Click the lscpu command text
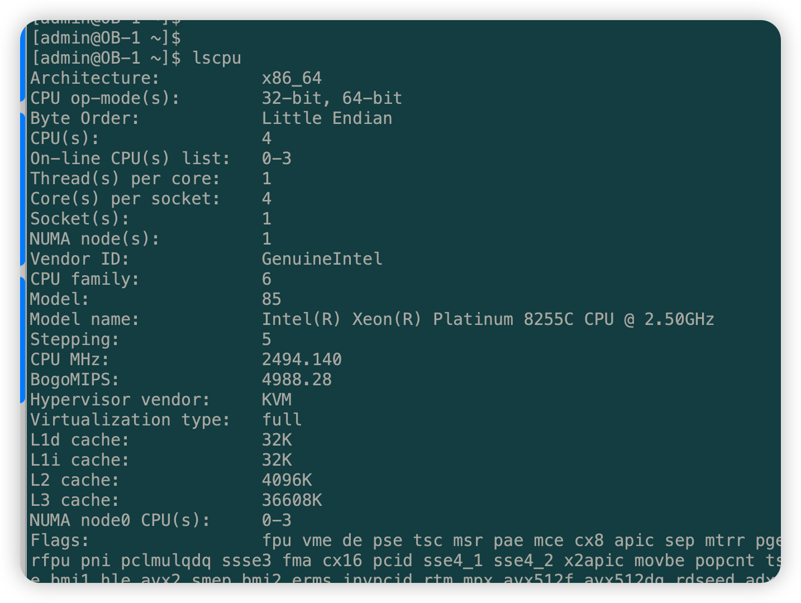Viewport: 801px width, 603px height. tap(217, 58)
